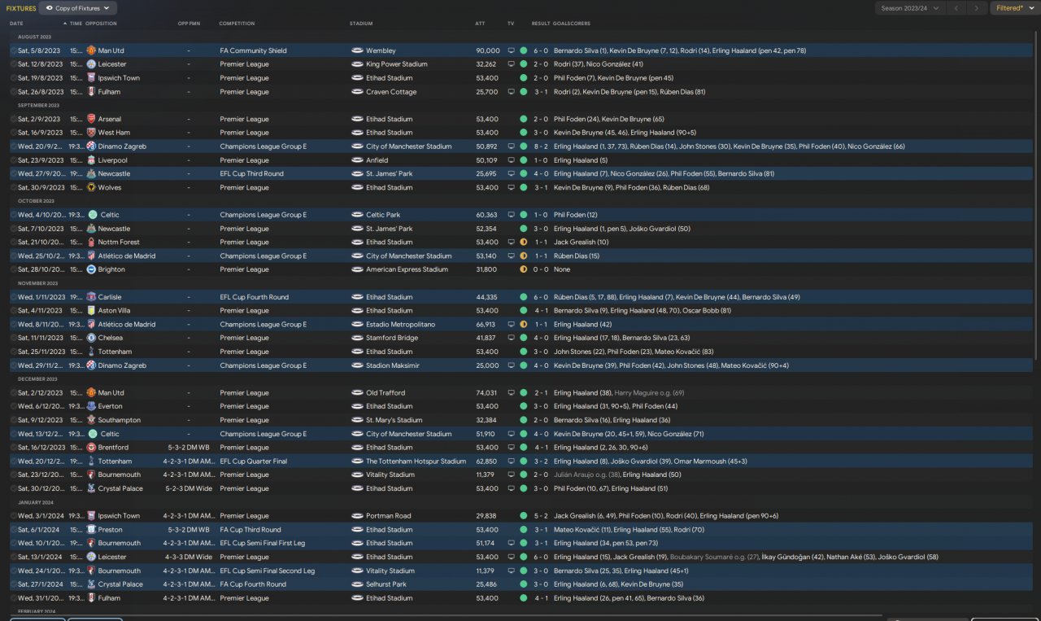Open the Filtered* filter dropdown

click(x=1015, y=8)
